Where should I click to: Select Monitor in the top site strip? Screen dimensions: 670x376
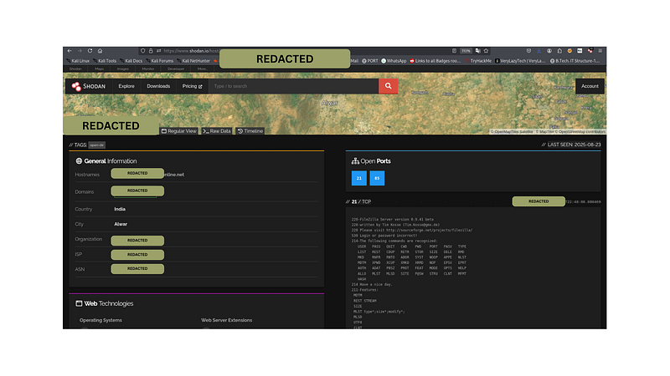148,69
